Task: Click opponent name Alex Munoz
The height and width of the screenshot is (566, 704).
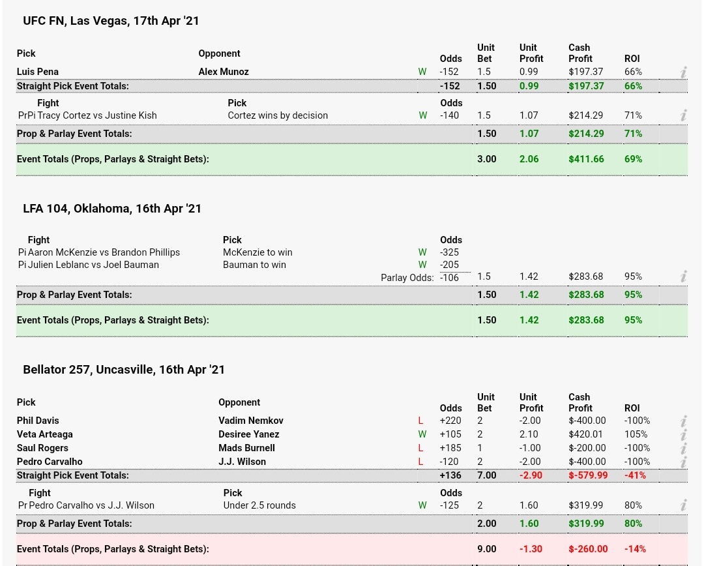Action: click(224, 72)
